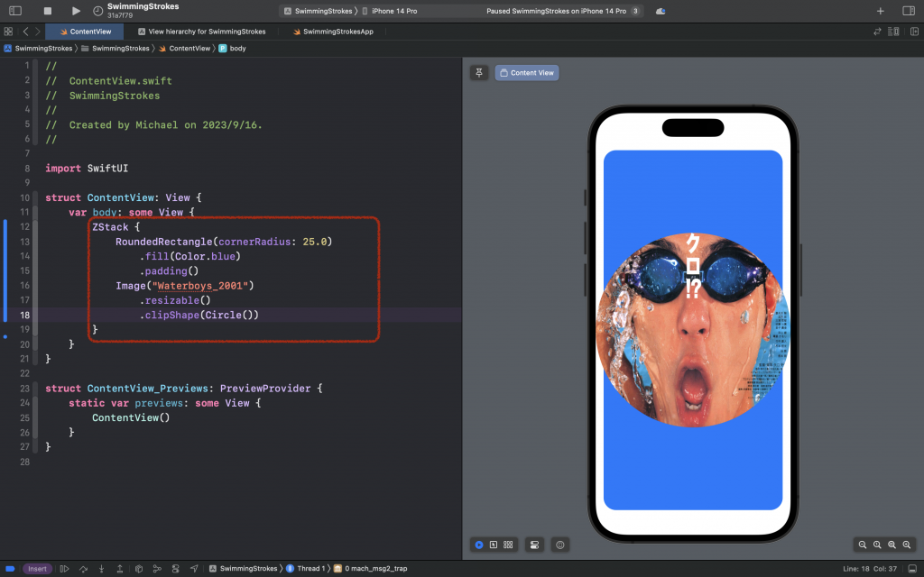The width and height of the screenshot is (924, 577).
Task: Open preview Variants grid
Action: [x=509, y=545]
